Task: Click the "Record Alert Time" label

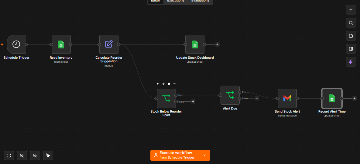Action: point(332,112)
